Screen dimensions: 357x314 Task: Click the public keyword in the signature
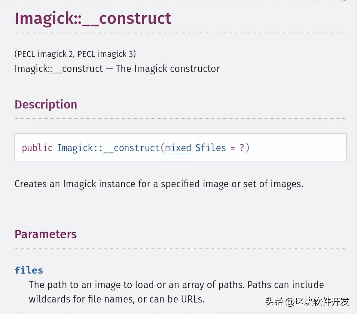click(x=37, y=148)
